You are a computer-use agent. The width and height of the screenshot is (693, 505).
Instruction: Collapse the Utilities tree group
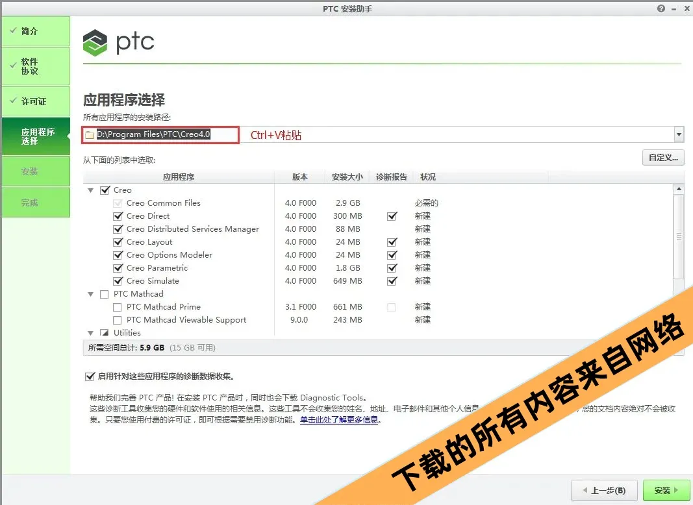click(x=90, y=333)
